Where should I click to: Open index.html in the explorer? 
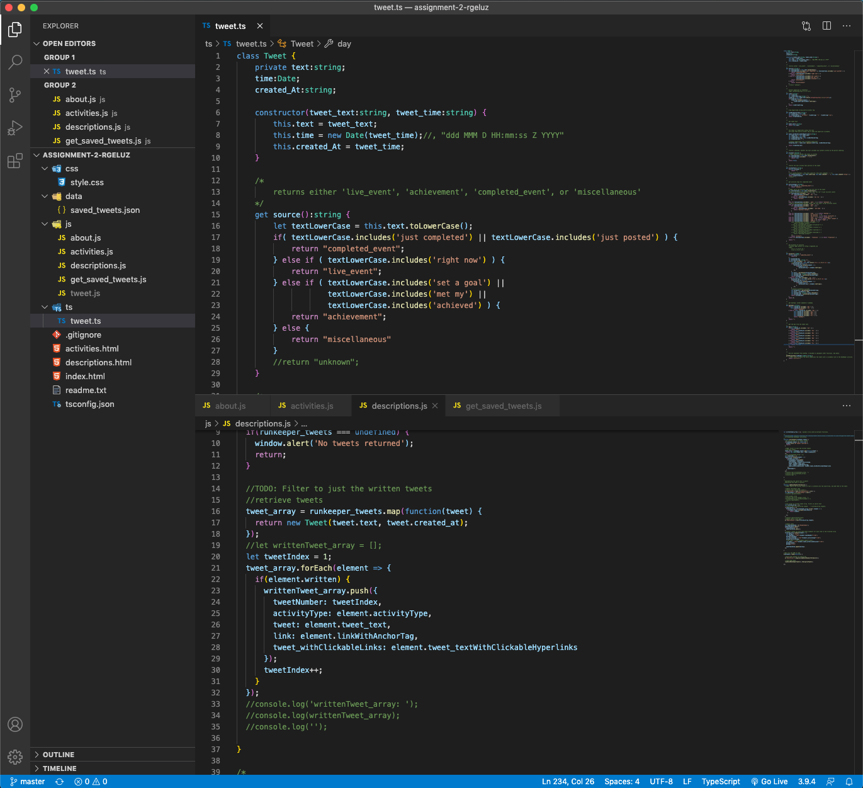pyautogui.click(x=113, y=377)
